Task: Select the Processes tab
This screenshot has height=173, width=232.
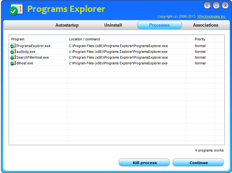Action: coord(159,25)
